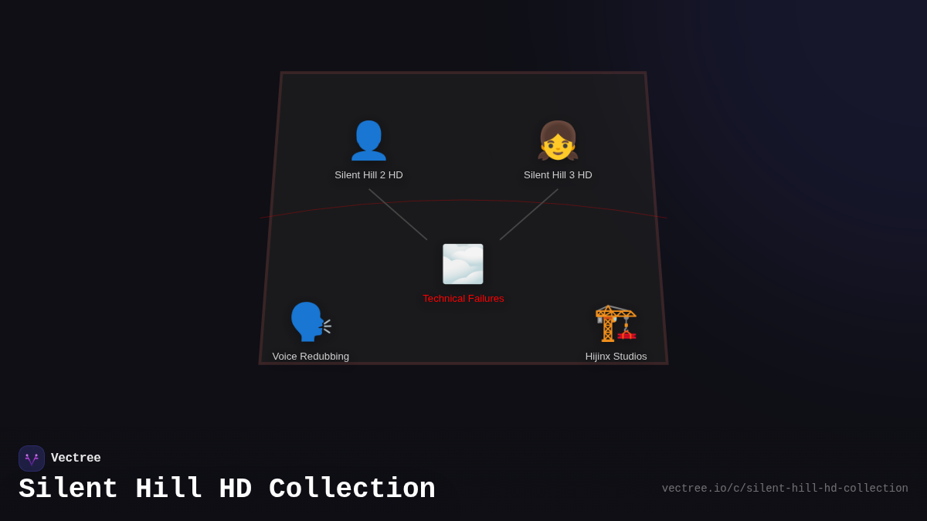Viewport: 927px width, 521px height.
Task: Select the "Vectree" brand name text
Action: (x=76, y=458)
